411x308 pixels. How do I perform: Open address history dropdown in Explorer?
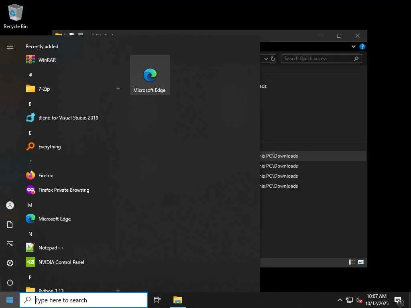tap(266, 59)
